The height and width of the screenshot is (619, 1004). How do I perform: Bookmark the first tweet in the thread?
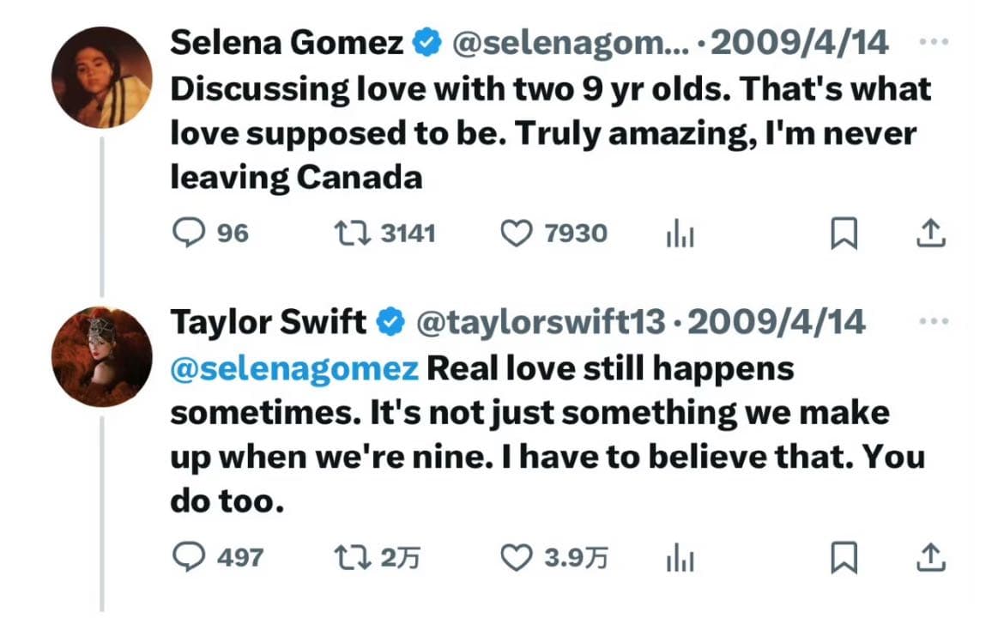click(x=844, y=234)
